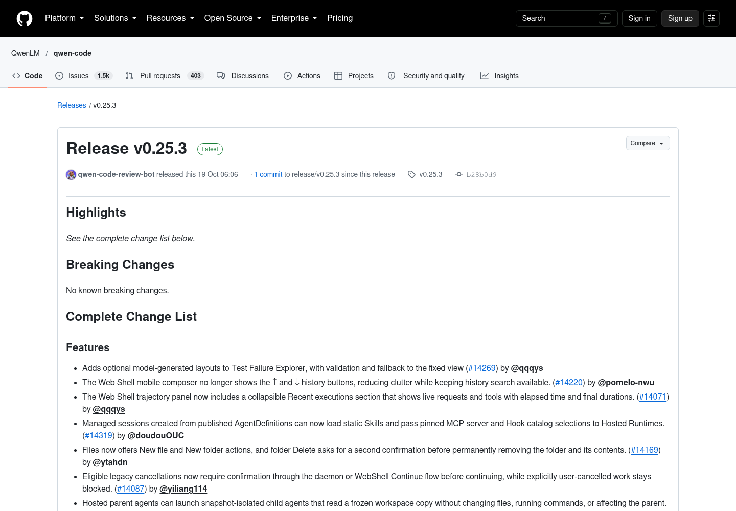
Task: Open pull request #14087
Action: point(131,489)
